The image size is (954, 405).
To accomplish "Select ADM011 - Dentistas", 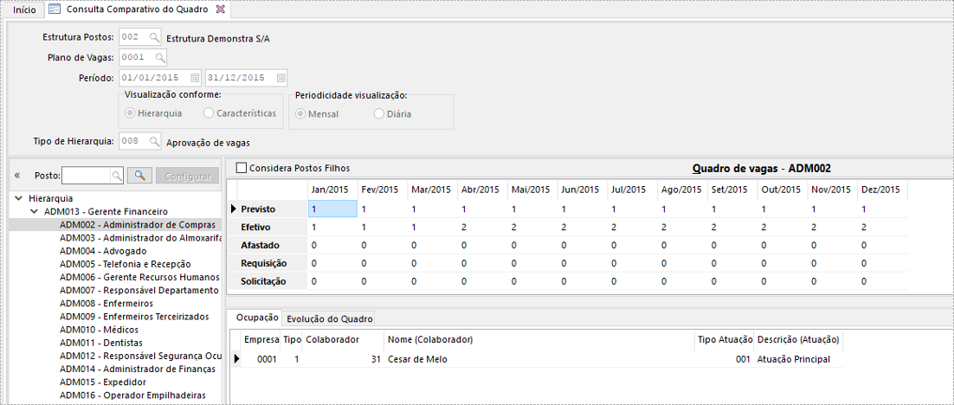I will [x=102, y=343].
